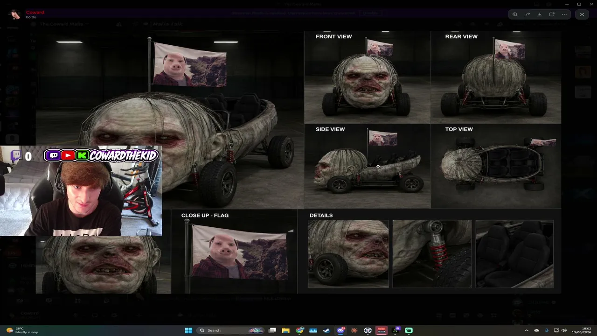Click the Coward user avatar at top left
Screen dimensions: 597x336
[x=15, y=14]
